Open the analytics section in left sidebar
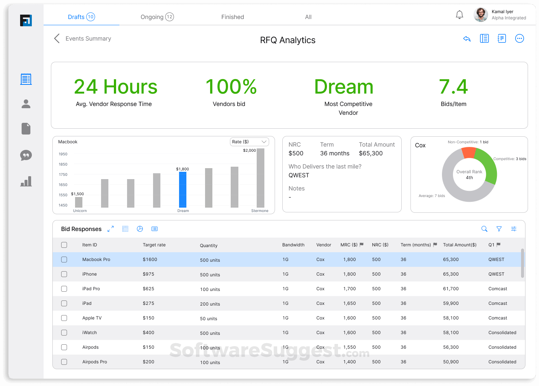 tap(26, 181)
